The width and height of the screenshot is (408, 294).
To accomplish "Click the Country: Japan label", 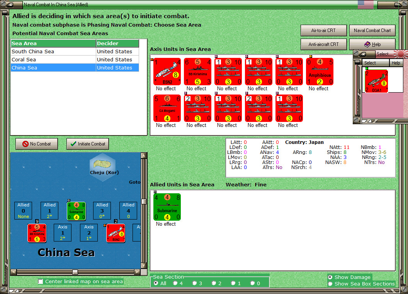I will click(x=304, y=142).
